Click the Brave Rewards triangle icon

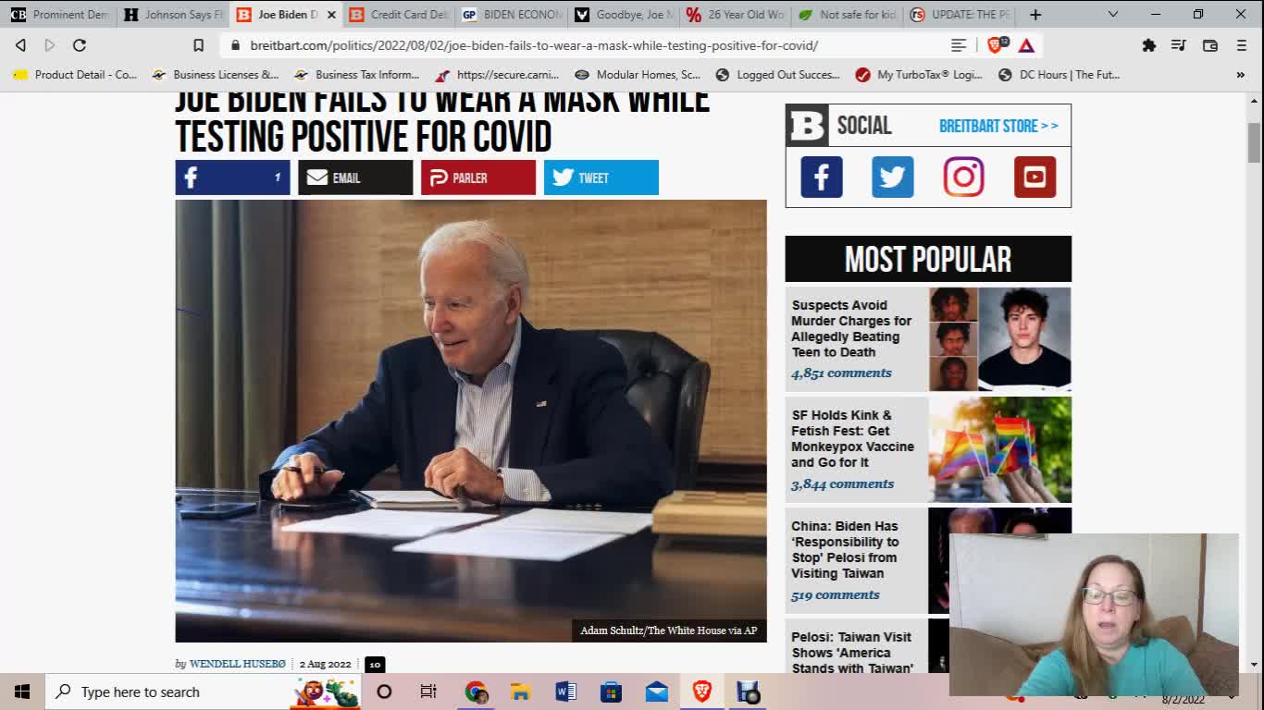(x=1026, y=45)
